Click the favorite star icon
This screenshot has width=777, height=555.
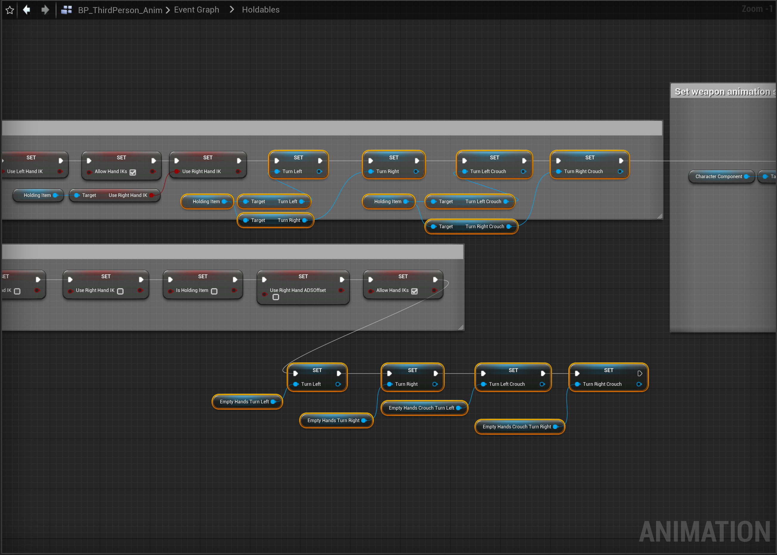10,10
